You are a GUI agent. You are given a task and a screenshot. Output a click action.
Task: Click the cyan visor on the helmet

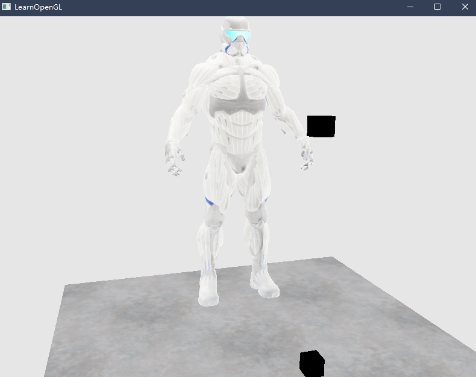(238, 36)
